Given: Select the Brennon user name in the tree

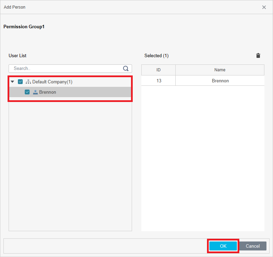Looking at the screenshot, I should [47, 92].
